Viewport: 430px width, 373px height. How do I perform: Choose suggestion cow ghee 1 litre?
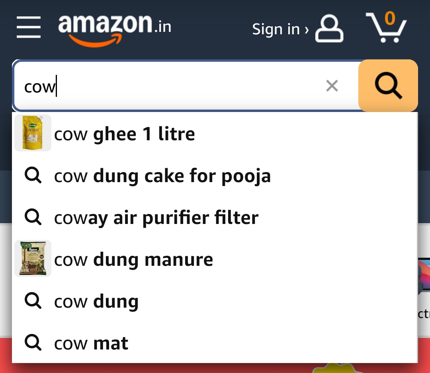[x=125, y=134]
